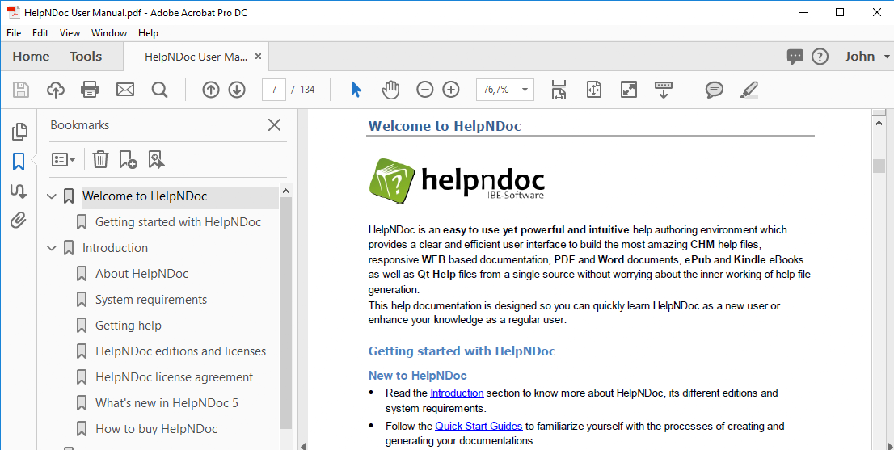The image size is (894, 450).
Task: Open Getting help bookmark
Action: pos(129,326)
